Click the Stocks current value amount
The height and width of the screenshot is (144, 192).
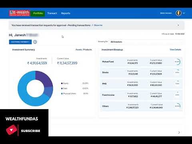pyautogui.click(x=156, y=74)
